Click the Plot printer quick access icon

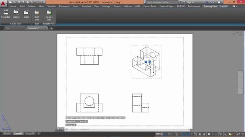[28, 2]
